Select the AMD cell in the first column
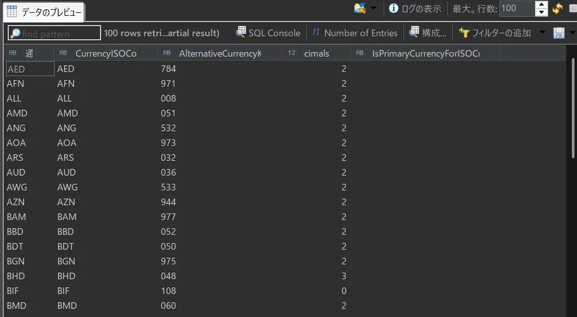Image resolution: width=577 pixels, height=317 pixels. point(17,113)
